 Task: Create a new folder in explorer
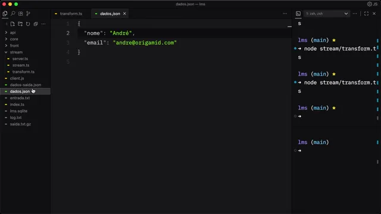click(20, 24)
